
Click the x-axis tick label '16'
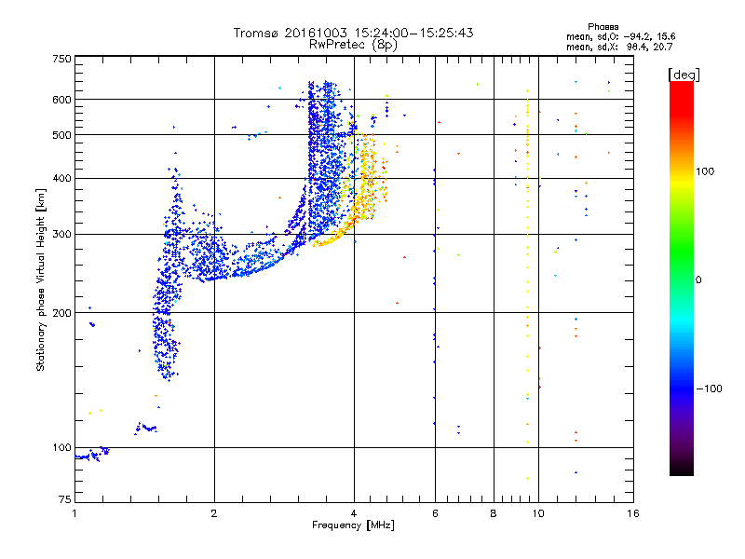click(633, 513)
